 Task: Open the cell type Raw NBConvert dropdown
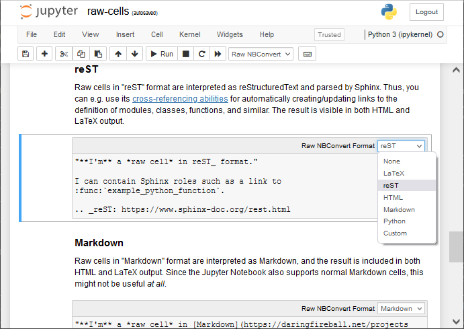pos(261,54)
